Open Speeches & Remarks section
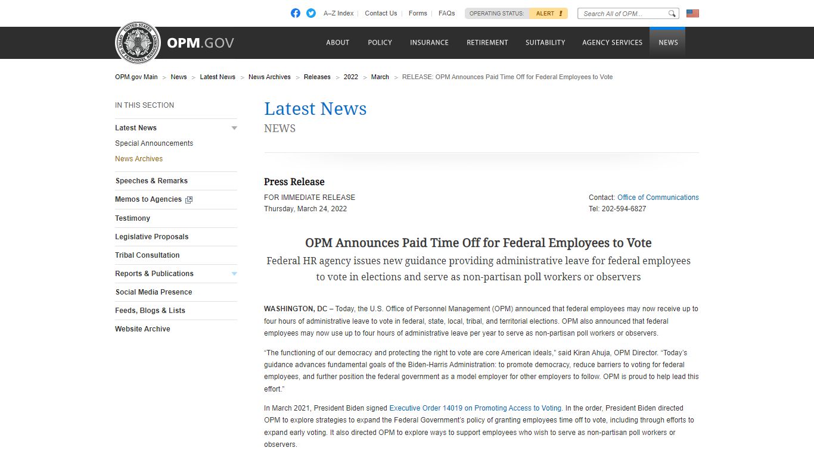 151,181
